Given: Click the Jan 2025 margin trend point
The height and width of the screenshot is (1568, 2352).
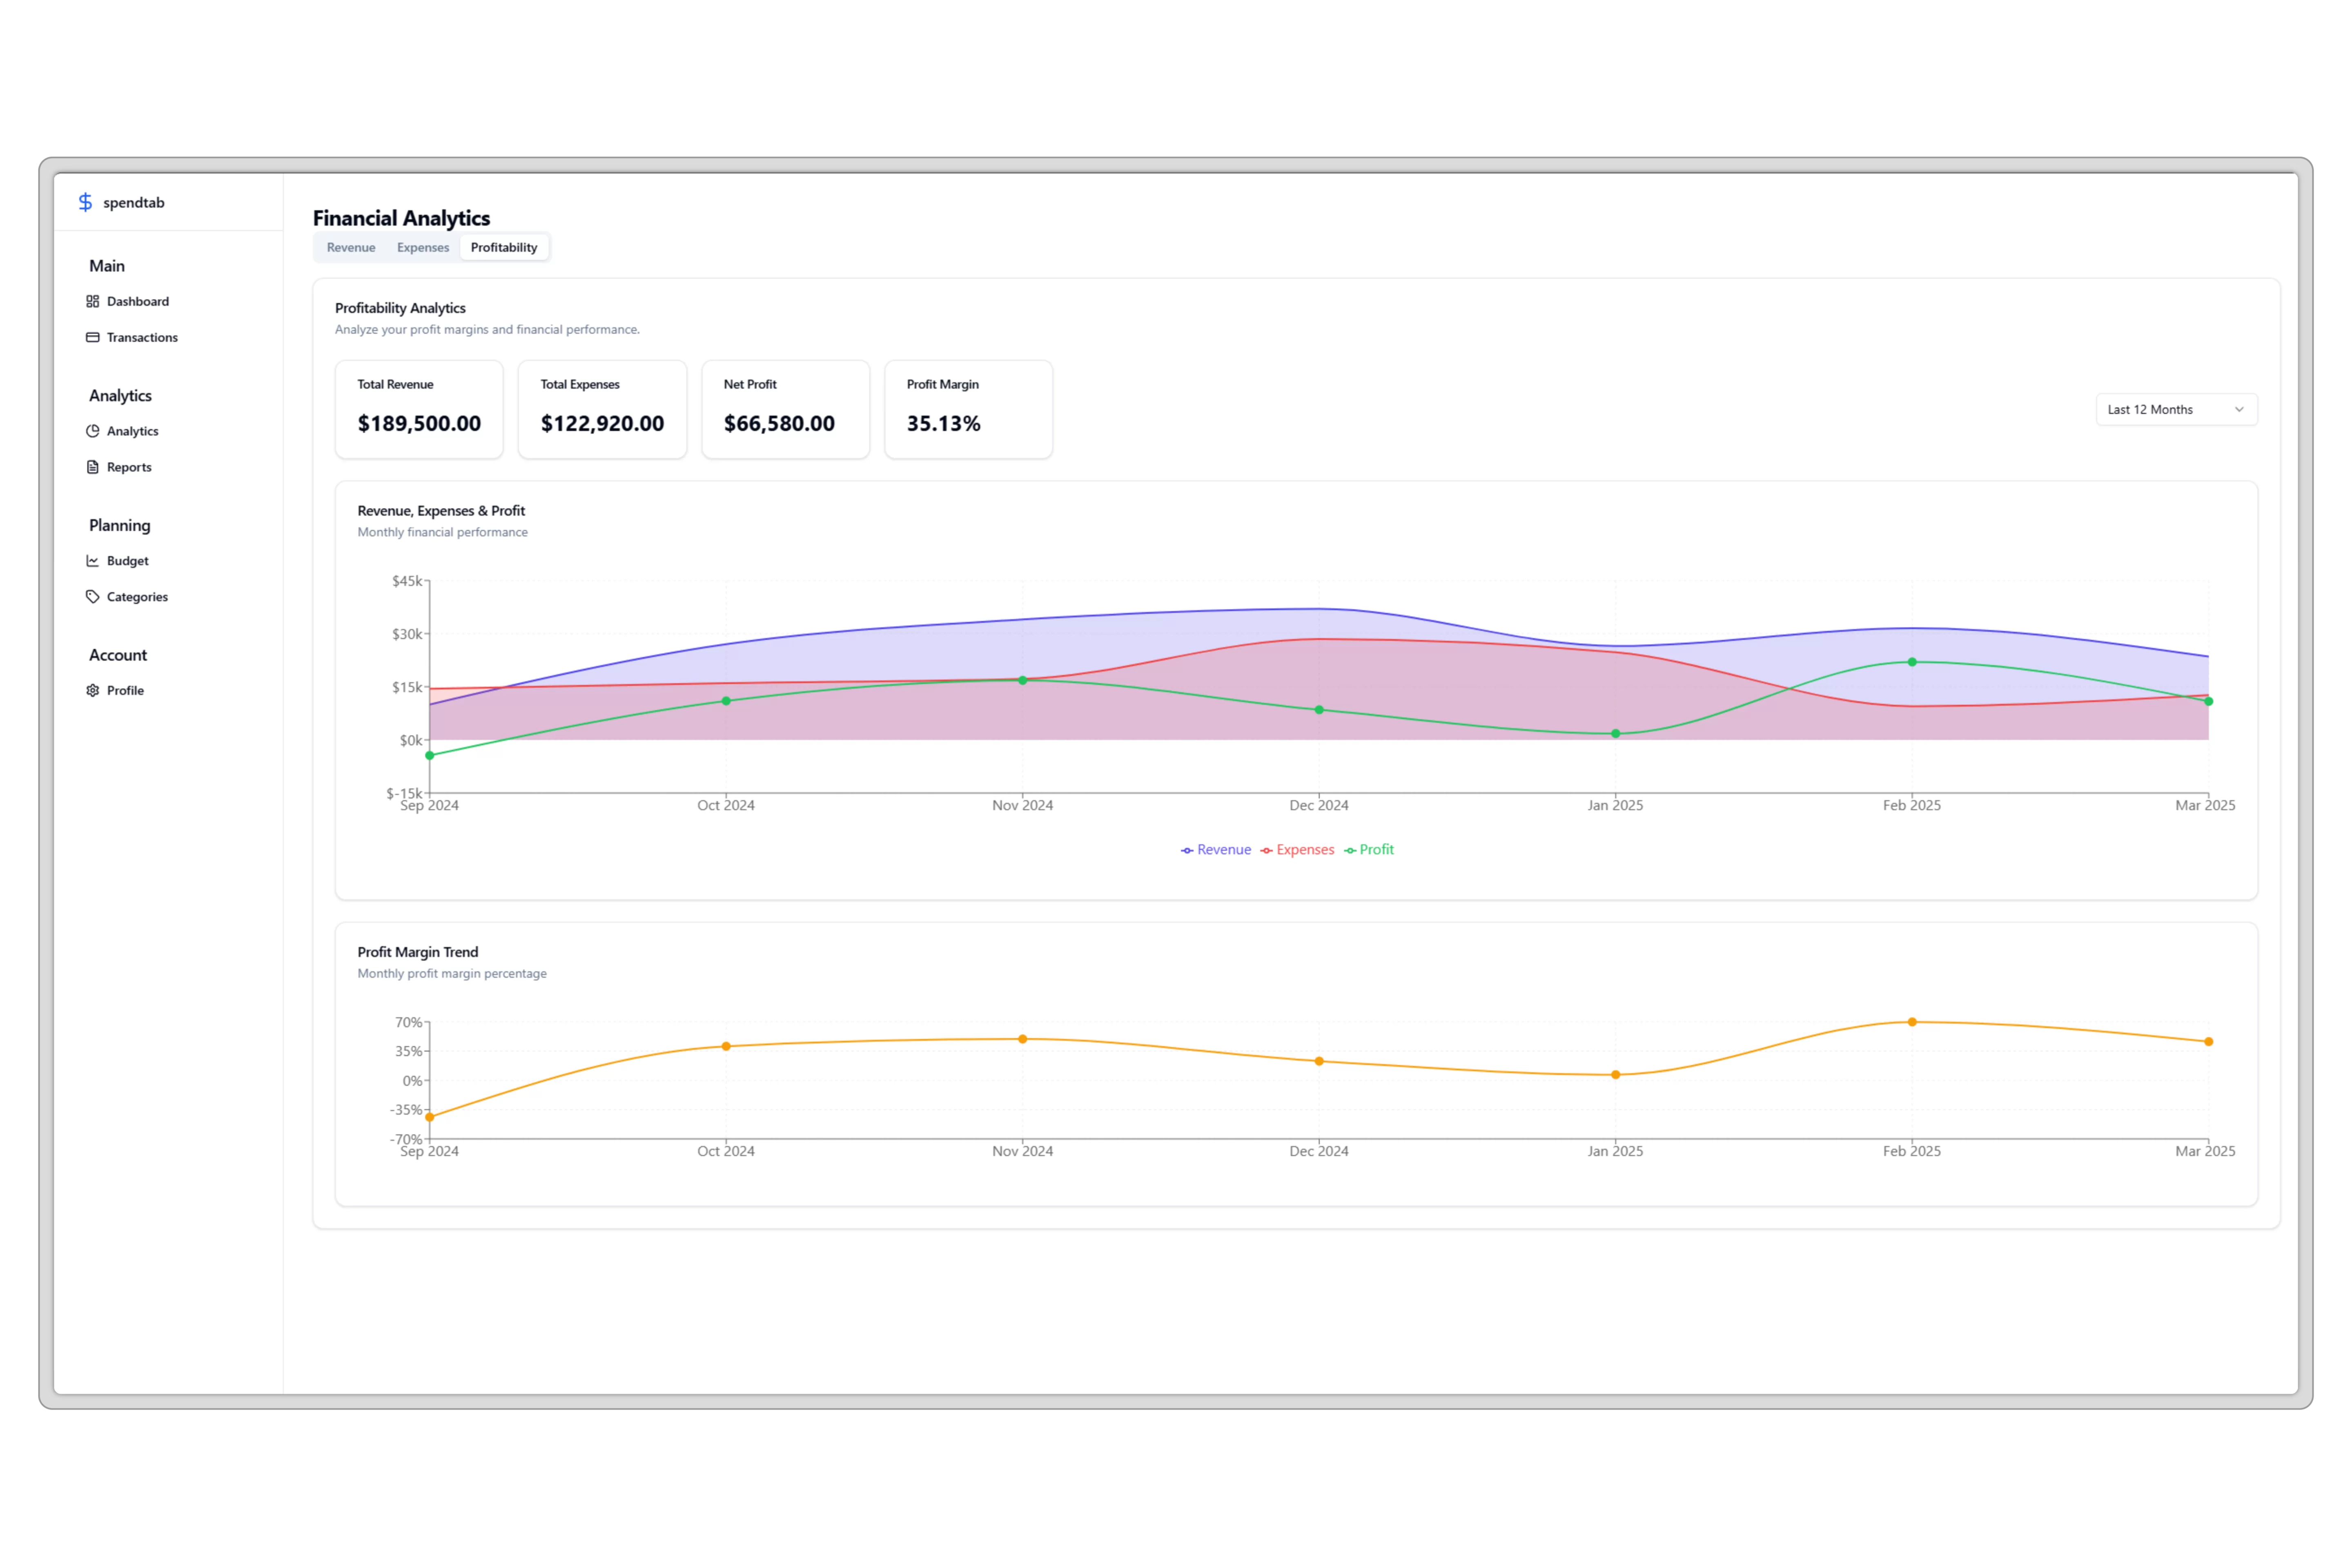Looking at the screenshot, I should (1615, 1075).
